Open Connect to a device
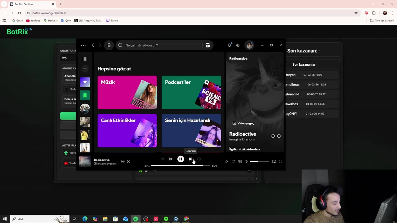The height and width of the screenshot is (223, 397). pos(240,161)
